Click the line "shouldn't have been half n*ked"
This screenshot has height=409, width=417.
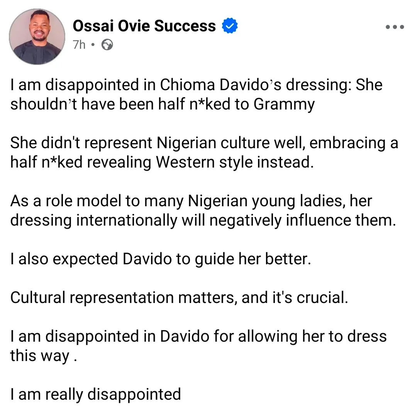click(x=162, y=104)
